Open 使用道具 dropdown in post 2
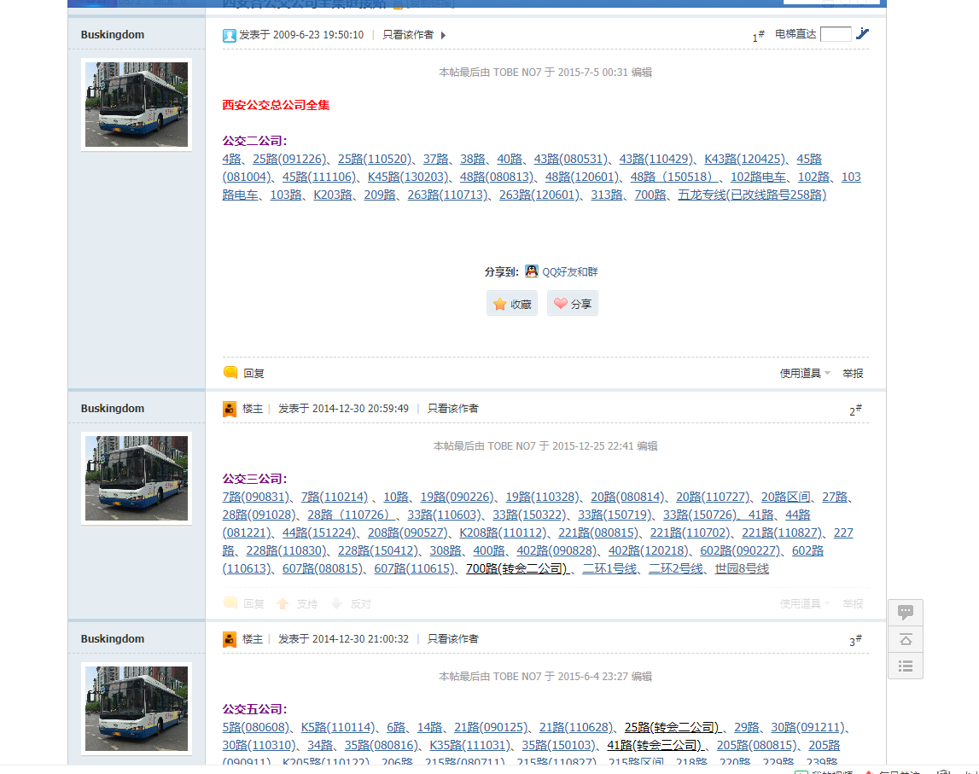The height and width of the screenshot is (774, 979). 805,603
